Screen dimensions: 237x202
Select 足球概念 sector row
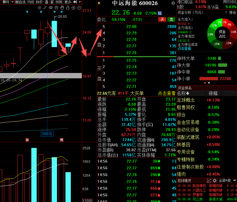pos(207,100)
